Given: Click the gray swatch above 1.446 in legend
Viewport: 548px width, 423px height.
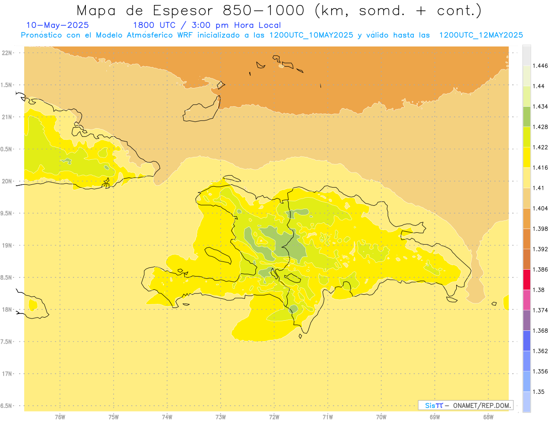Looking at the screenshot, I should pyautogui.click(x=527, y=55).
